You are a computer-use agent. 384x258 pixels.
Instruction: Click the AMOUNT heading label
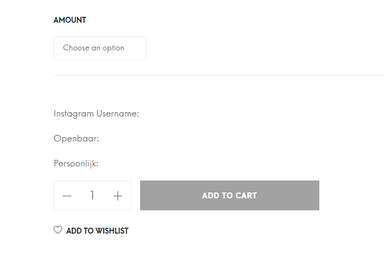click(x=70, y=20)
